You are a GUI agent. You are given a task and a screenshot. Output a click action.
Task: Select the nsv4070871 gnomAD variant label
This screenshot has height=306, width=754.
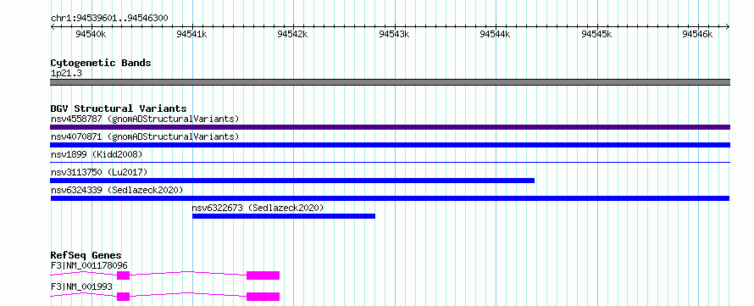point(145,136)
